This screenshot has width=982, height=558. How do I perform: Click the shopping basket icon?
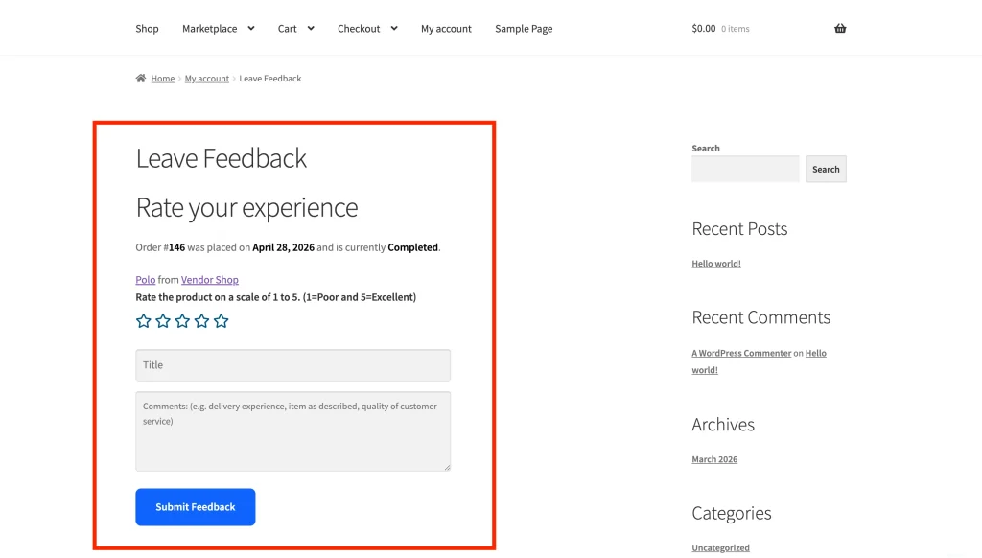[840, 28]
